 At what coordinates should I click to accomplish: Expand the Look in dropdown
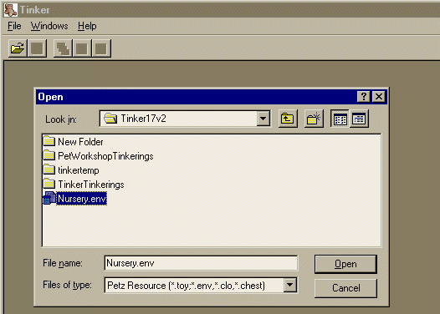click(x=263, y=119)
